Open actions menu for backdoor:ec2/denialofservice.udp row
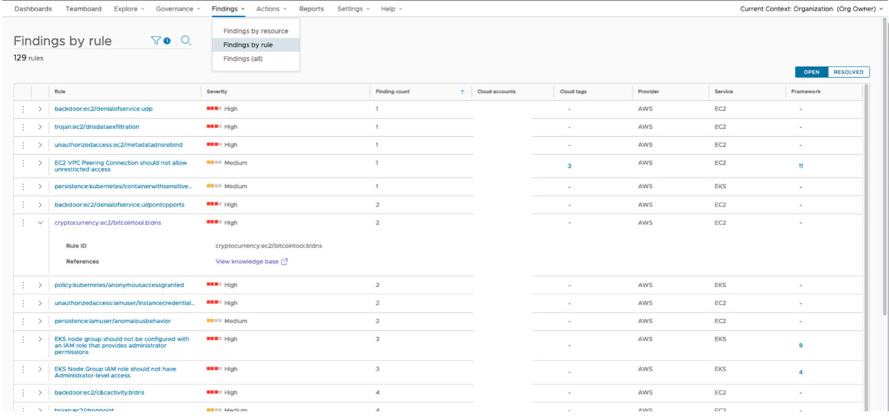This screenshot has height=416, width=889. pos(23,109)
